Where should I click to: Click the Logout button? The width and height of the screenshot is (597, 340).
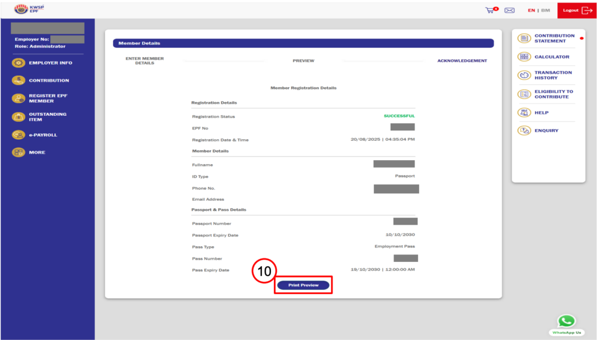click(577, 10)
